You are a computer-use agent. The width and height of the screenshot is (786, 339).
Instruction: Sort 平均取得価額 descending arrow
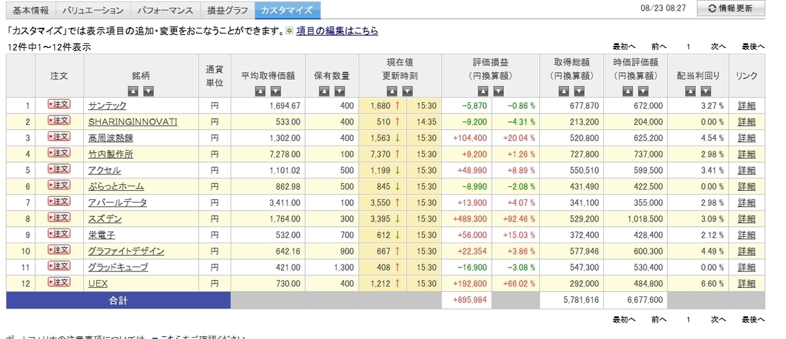click(x=276, y=91)
